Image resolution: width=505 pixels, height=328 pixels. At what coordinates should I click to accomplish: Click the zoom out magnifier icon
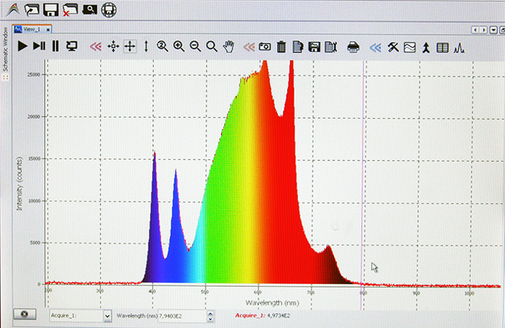(x=195, y=46)
